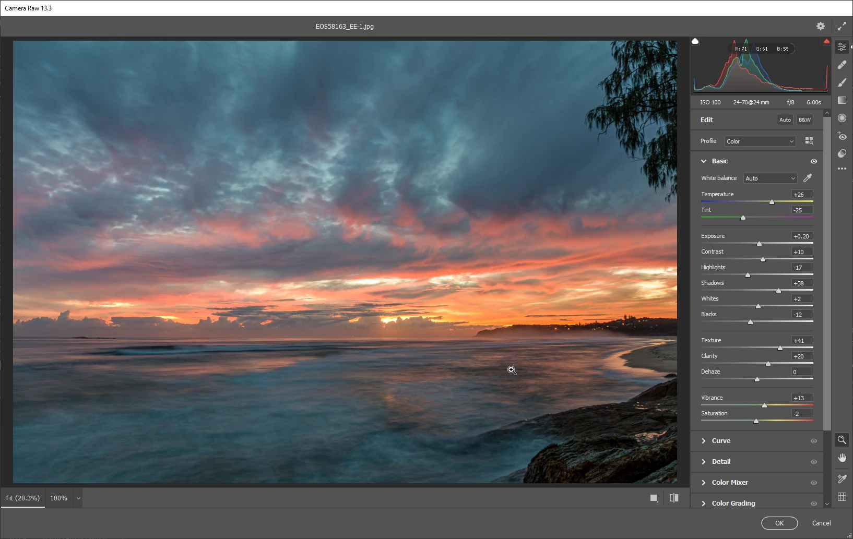This screenshot has width=853, height=539.
Task: Open the three-dot more options menu
Action: tap(842, 169)
